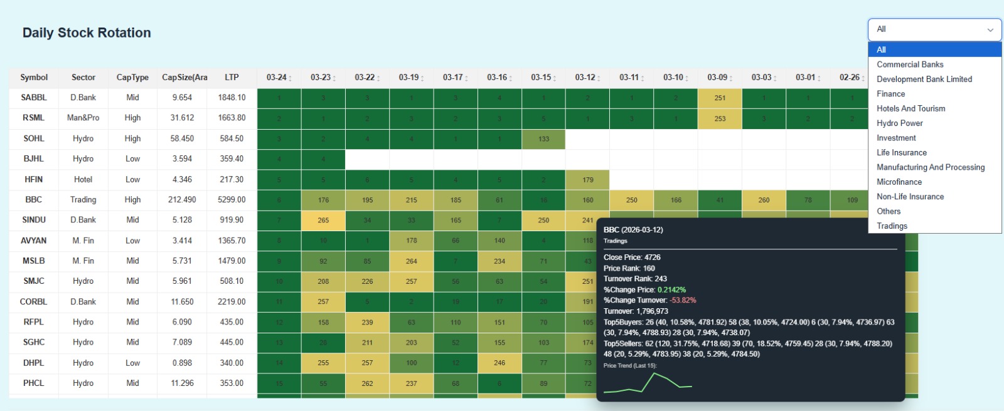Select Commercial Banks from the sector list
Viewport: 1004px width, 411px height.
910,65
